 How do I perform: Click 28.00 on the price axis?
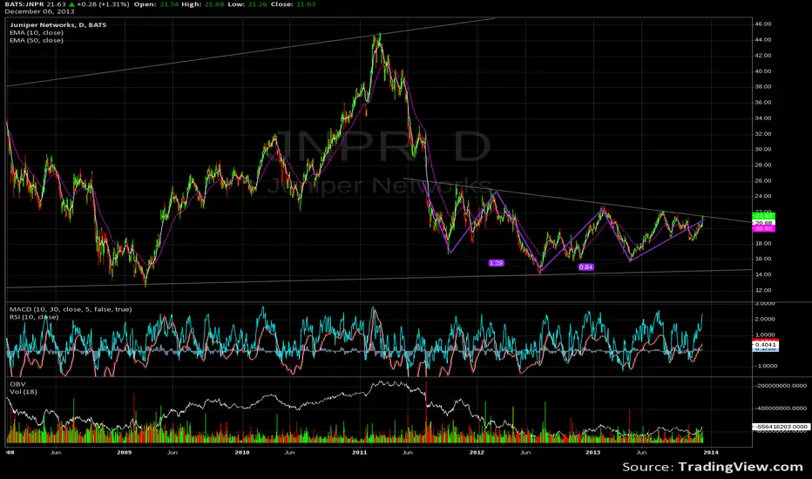(763, 165)
